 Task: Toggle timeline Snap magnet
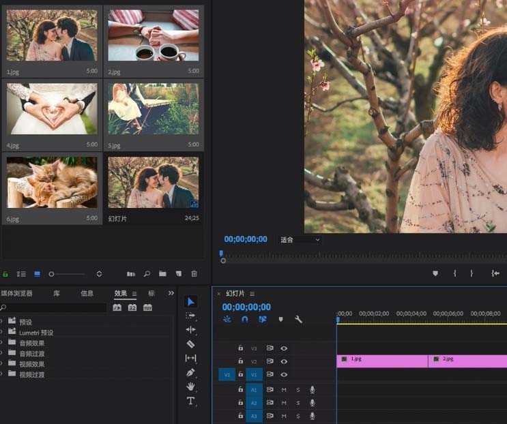coord(245,320)
